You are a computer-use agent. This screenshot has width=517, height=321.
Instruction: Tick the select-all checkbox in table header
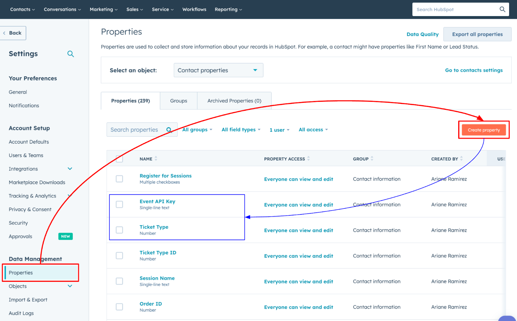[x=119, y=159]
